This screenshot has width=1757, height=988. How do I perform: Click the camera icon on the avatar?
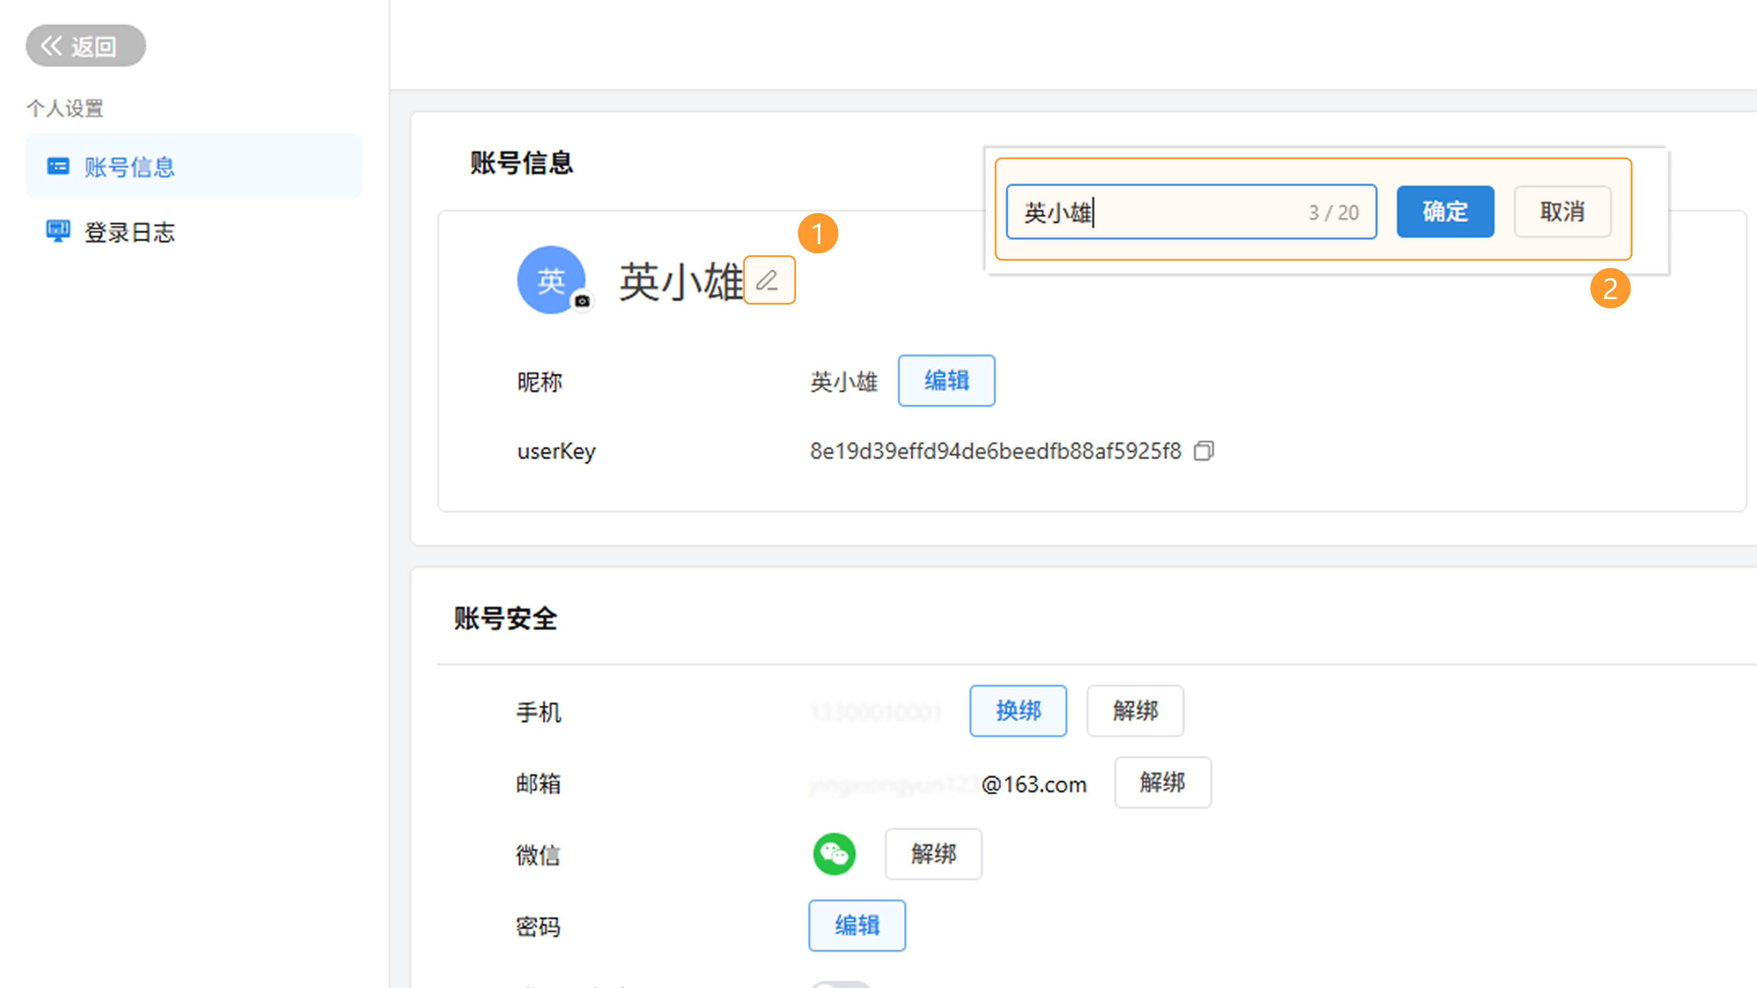(582, 301)
